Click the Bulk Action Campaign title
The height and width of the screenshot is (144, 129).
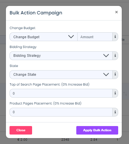pos(36,13)
